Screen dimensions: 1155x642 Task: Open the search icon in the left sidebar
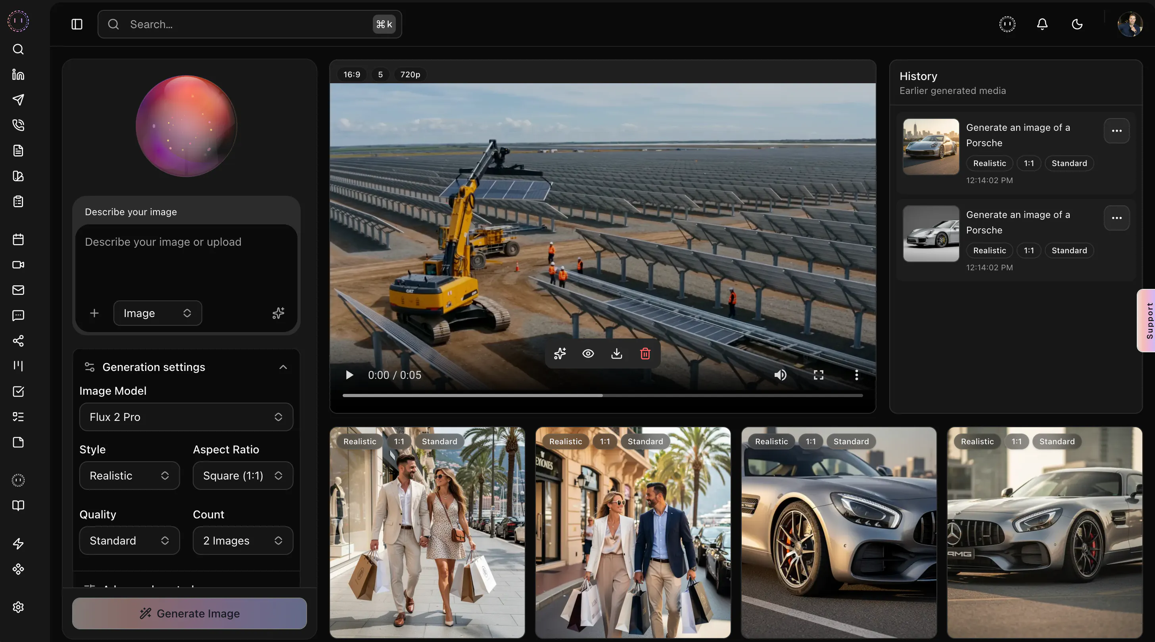(18, 49)
